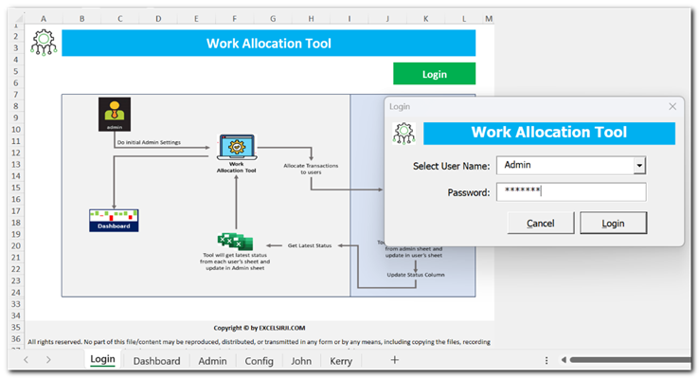Click the 'All rights reserved' notice text
The width and height of the screenshot is (699, 378).
259,342
